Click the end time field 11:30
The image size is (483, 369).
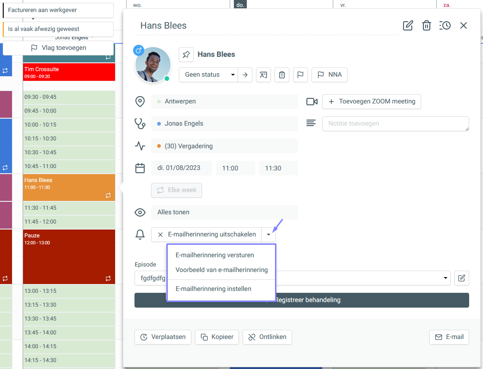coord(278,168)
